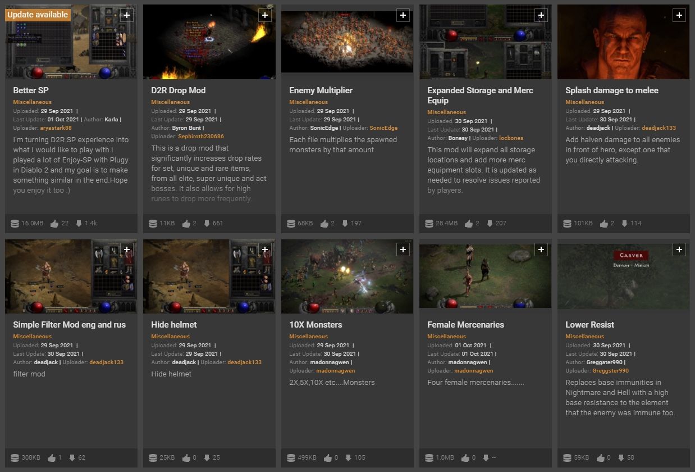Endorse Lower Resist via thumbs-up icon

pos(600,457)
